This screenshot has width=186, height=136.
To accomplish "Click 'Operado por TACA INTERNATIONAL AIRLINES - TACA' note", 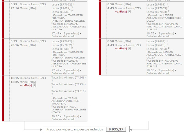I will 69,109.
